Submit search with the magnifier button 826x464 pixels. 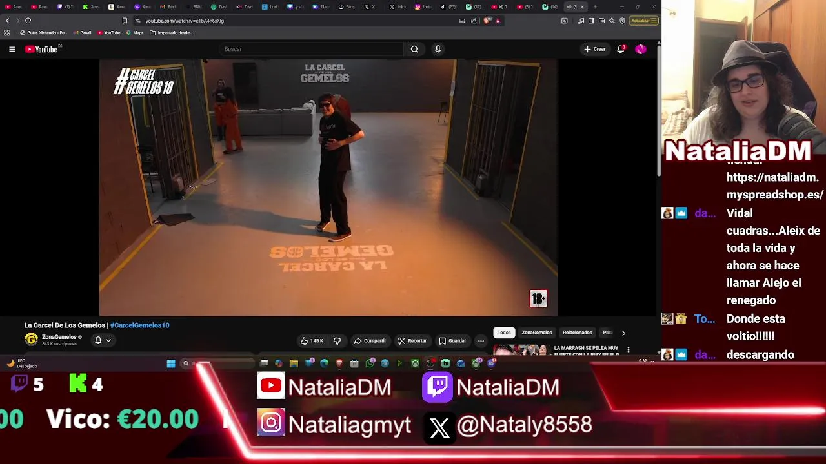click(x=414, y=49)
